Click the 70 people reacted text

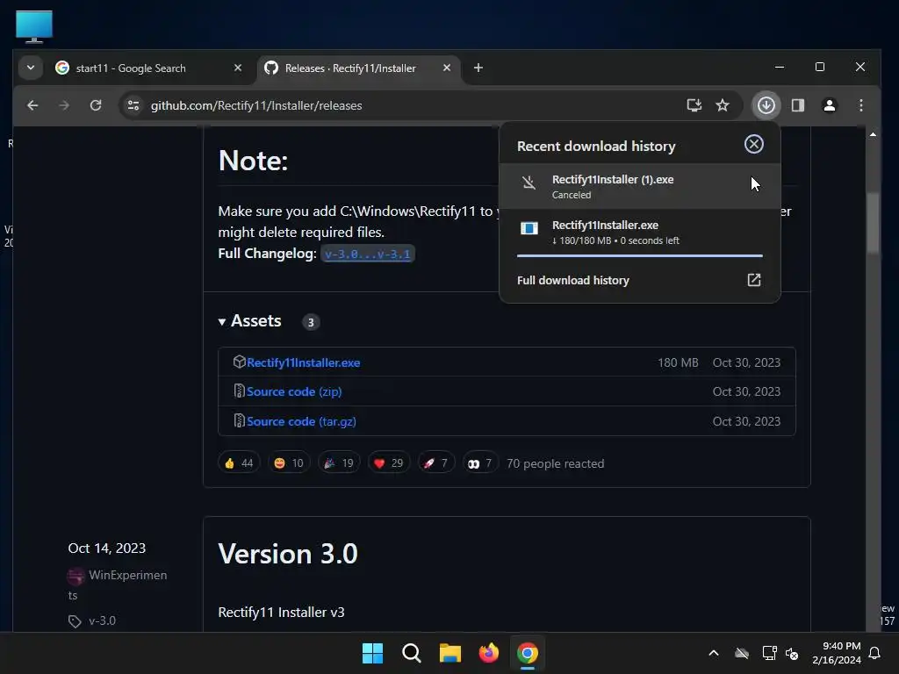tap(556, 463)
